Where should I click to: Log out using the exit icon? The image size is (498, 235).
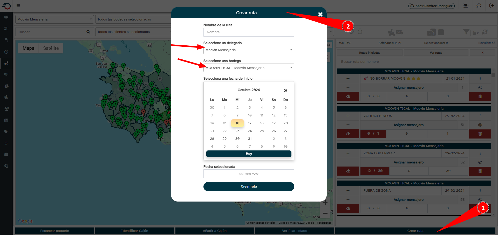click(x=492, y=5)
